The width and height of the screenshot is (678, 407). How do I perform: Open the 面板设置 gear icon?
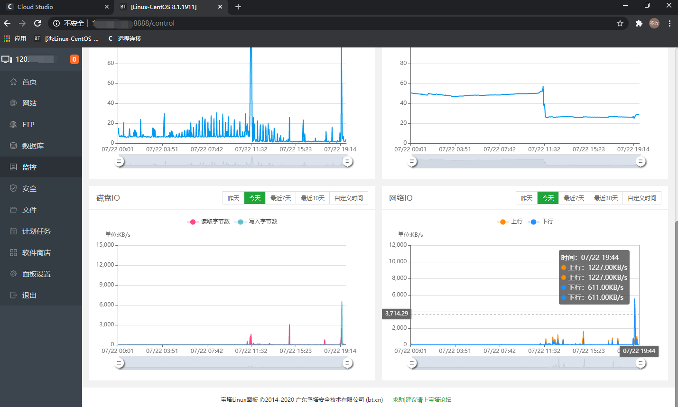(x=13, y=274)
